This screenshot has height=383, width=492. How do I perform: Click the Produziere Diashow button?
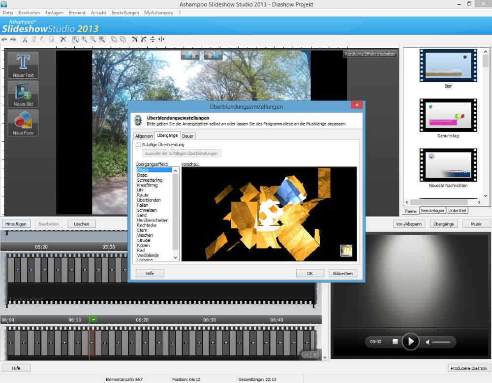[469, 368]
